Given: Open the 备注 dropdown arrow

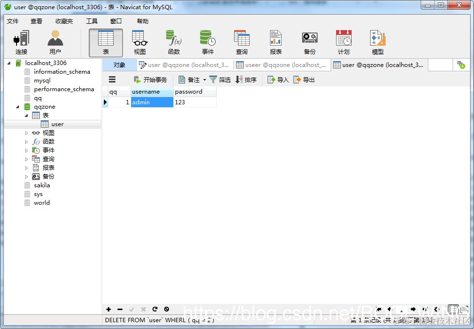Looking at the screenshot, I should pos(204,80).
